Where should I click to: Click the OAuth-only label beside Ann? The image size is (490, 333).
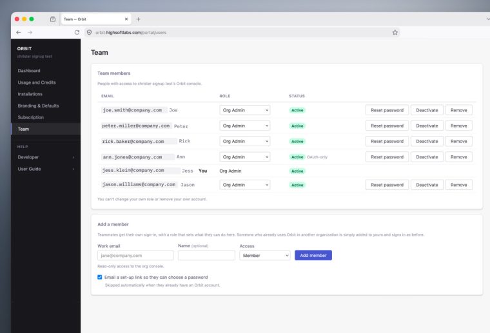tap(317, 157)
